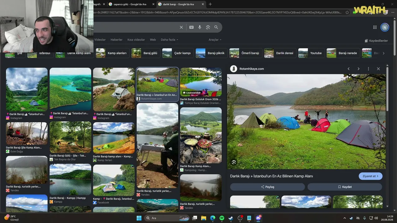Open the weather widget showing 29°C
The height and width of the screenshot is (223, 397).
tap(12, 218)
